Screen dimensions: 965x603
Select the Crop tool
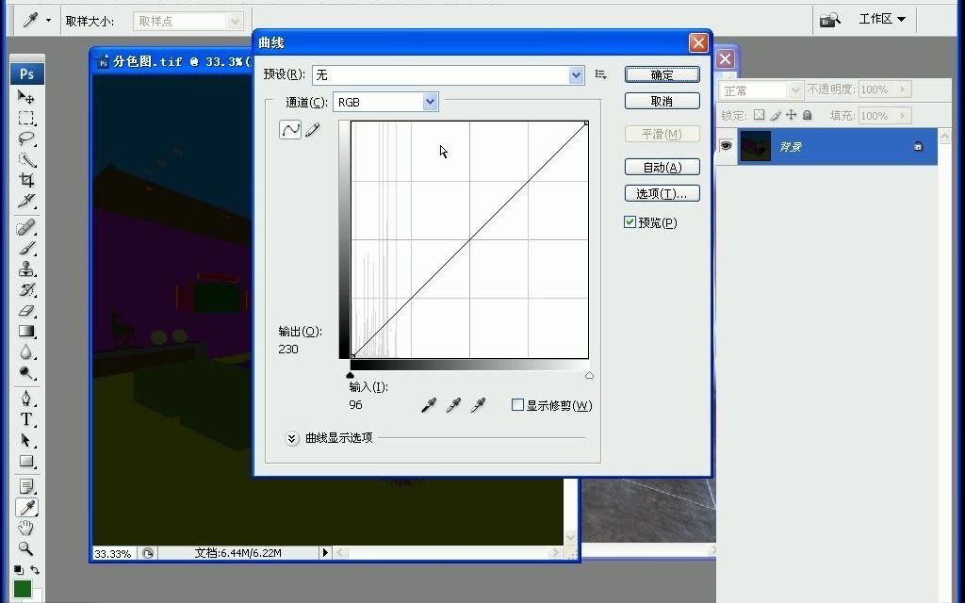pos(26,181)
